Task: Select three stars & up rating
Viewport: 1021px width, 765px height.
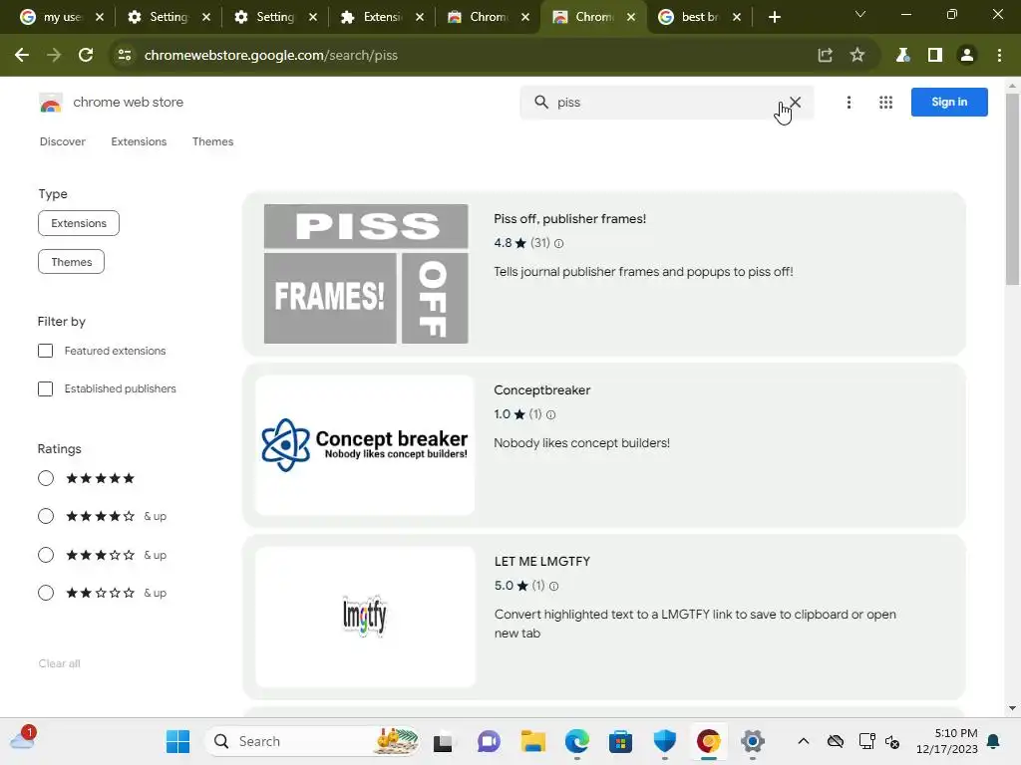Action: click(x=46, y=555)
